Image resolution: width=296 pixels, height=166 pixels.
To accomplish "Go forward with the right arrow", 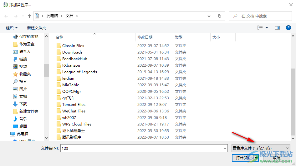I will [15, 16].
